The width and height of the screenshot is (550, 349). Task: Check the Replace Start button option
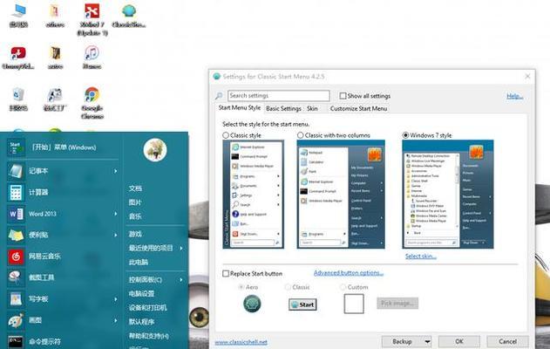point(226,273)
